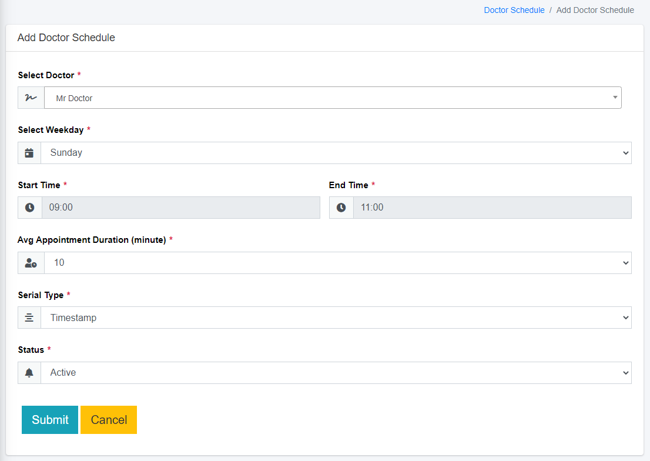Viewport: 650px width, 461px height.
Task: Click the bell icon next to Status
Action: tap(29, 372)
